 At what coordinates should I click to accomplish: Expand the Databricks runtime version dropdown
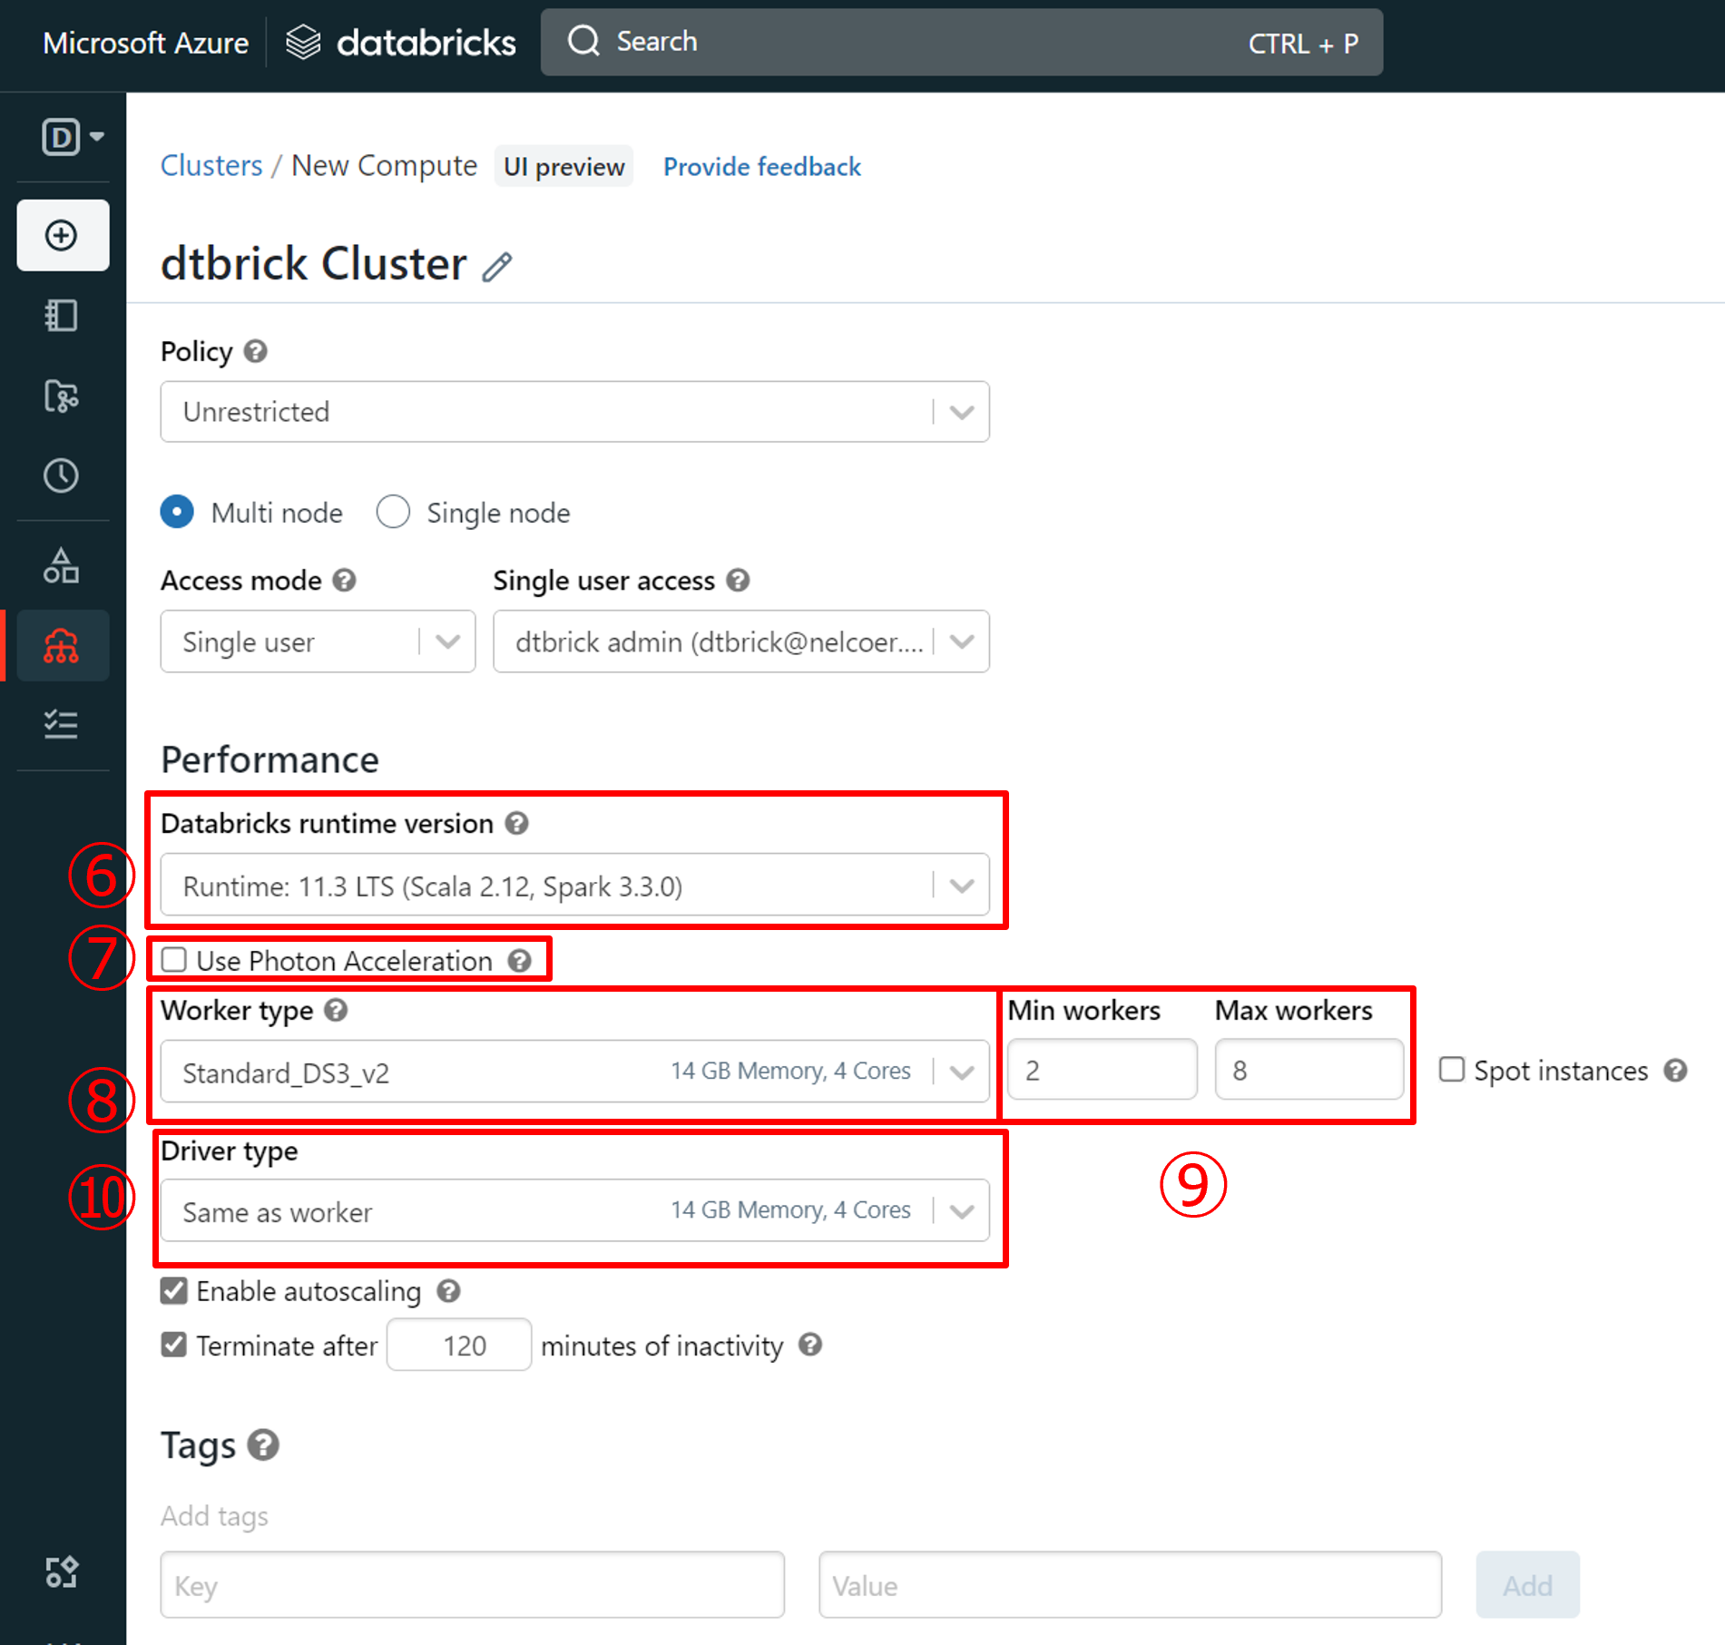(574, 885)
